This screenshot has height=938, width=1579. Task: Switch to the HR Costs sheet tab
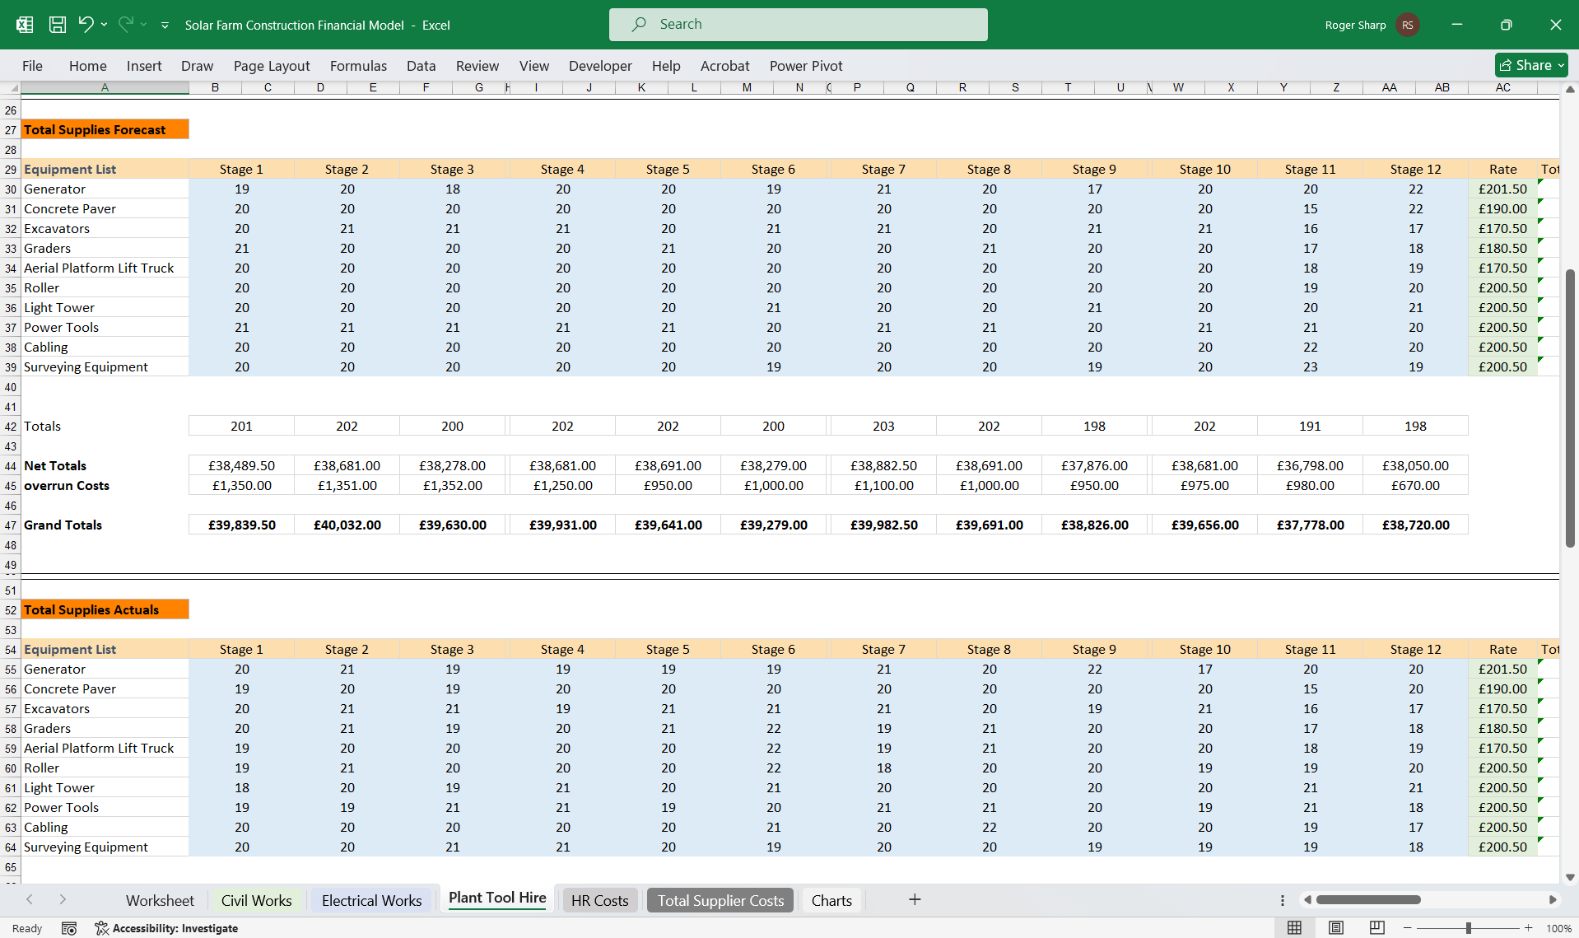click(x=599, y=900)
